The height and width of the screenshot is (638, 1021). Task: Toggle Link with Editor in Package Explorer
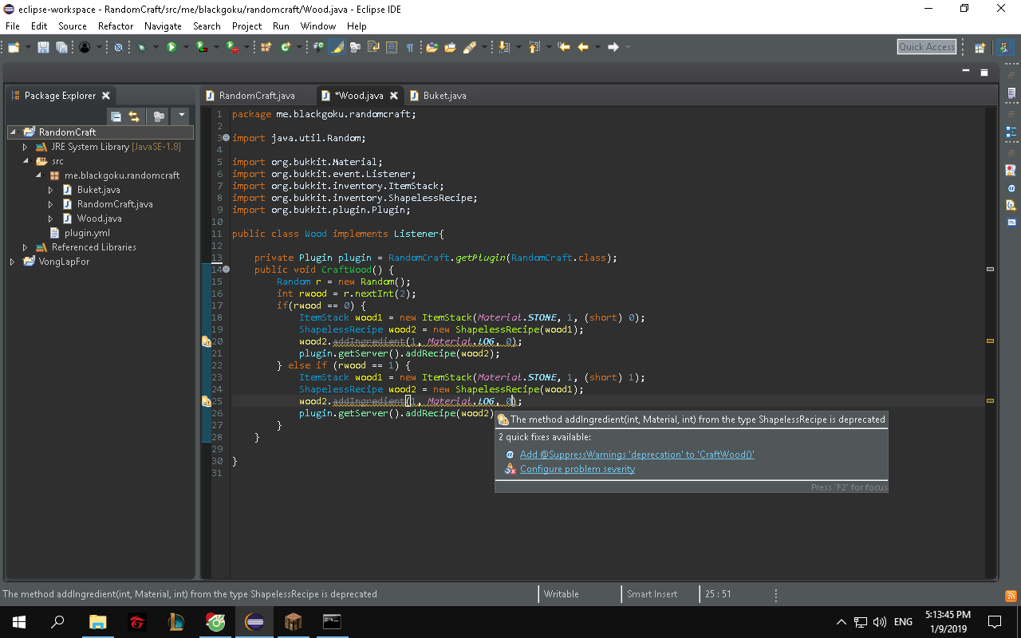click(134, 116)
